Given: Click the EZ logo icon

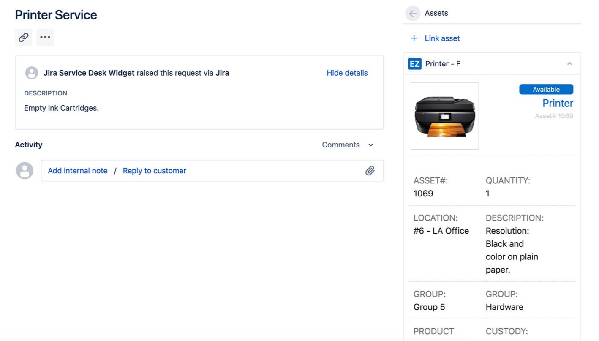Looking at the screenshot, I should tap(415, 64).
